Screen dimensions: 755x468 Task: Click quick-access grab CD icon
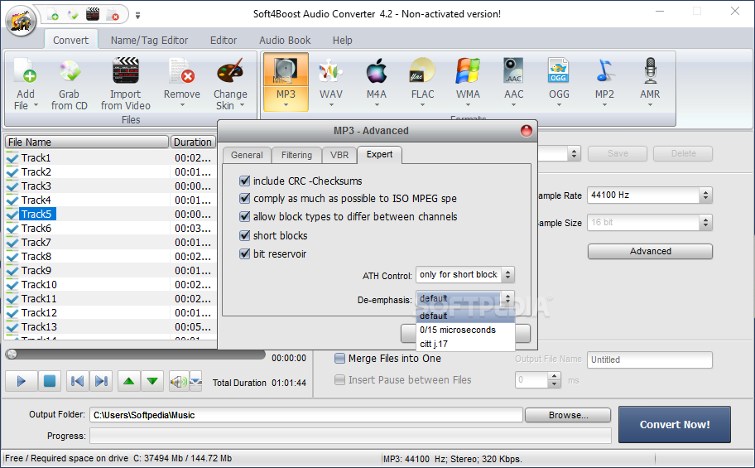point(73,14)
